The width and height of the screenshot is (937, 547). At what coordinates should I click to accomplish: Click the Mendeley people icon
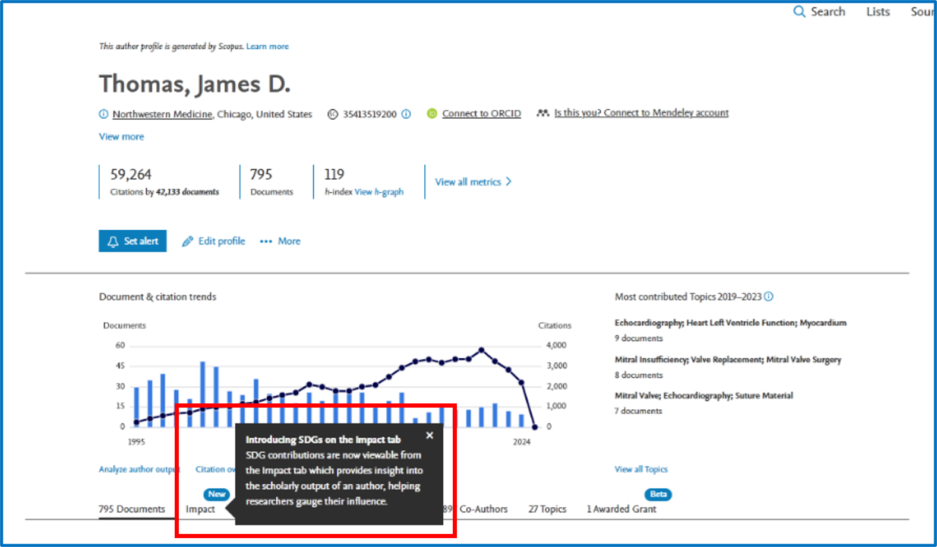tap(542, 113)
